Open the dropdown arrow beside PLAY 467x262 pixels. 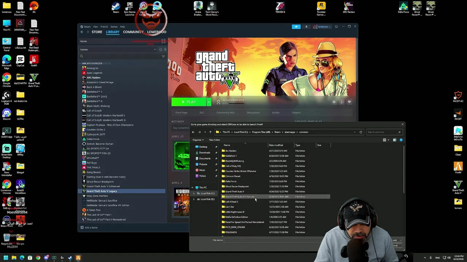tap(209, 102)
